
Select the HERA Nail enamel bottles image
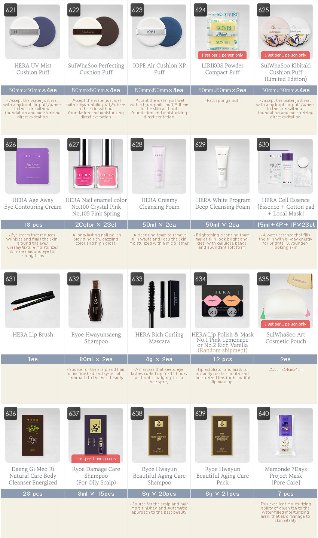coord(96,166)
